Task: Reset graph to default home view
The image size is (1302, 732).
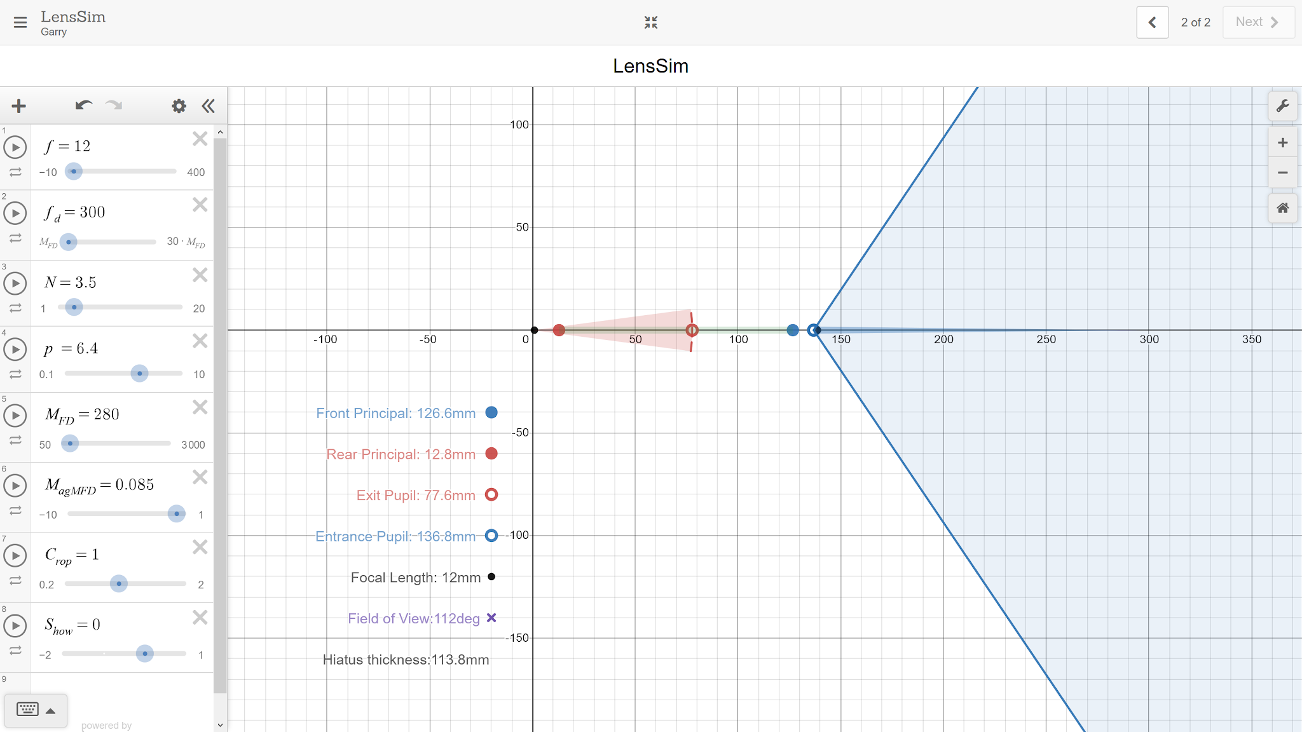Action: click(1282, 208)
